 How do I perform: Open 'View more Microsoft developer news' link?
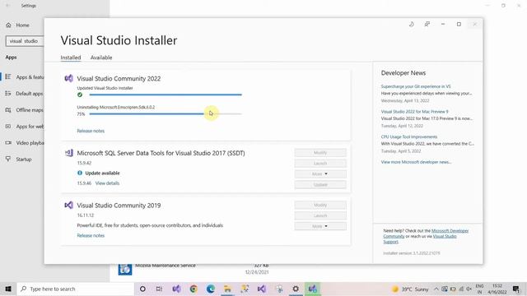tap(416, 162)
